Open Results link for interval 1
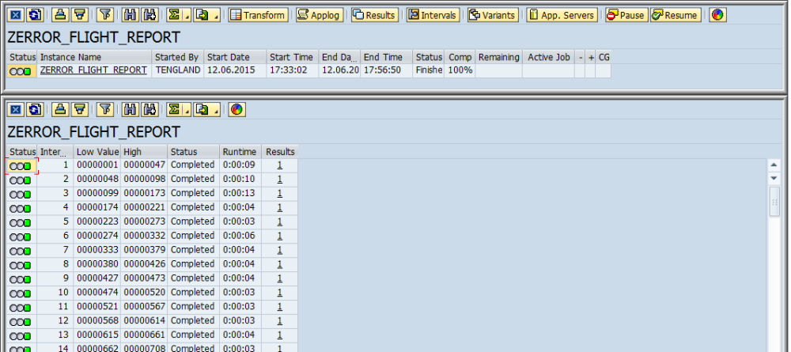Image resolution: width=791 pixels, height=352 pixels. (279, 165)
